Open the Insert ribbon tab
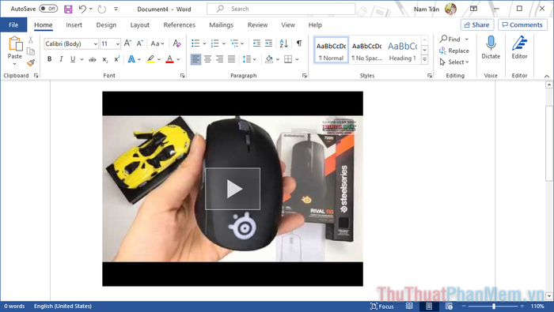 pos(74,25)
